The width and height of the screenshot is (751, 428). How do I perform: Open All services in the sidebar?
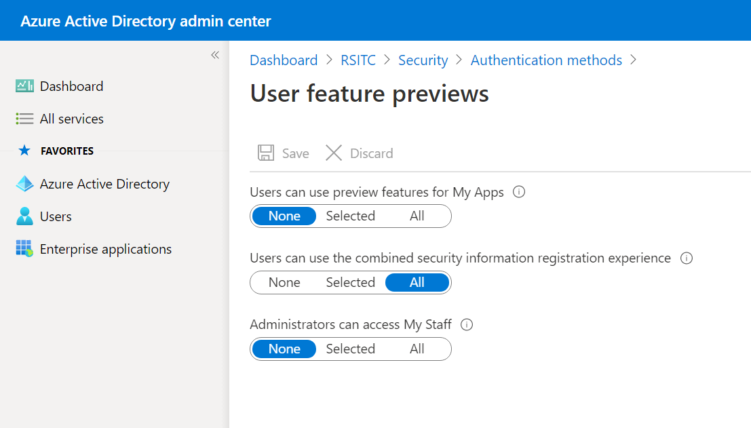72,119
